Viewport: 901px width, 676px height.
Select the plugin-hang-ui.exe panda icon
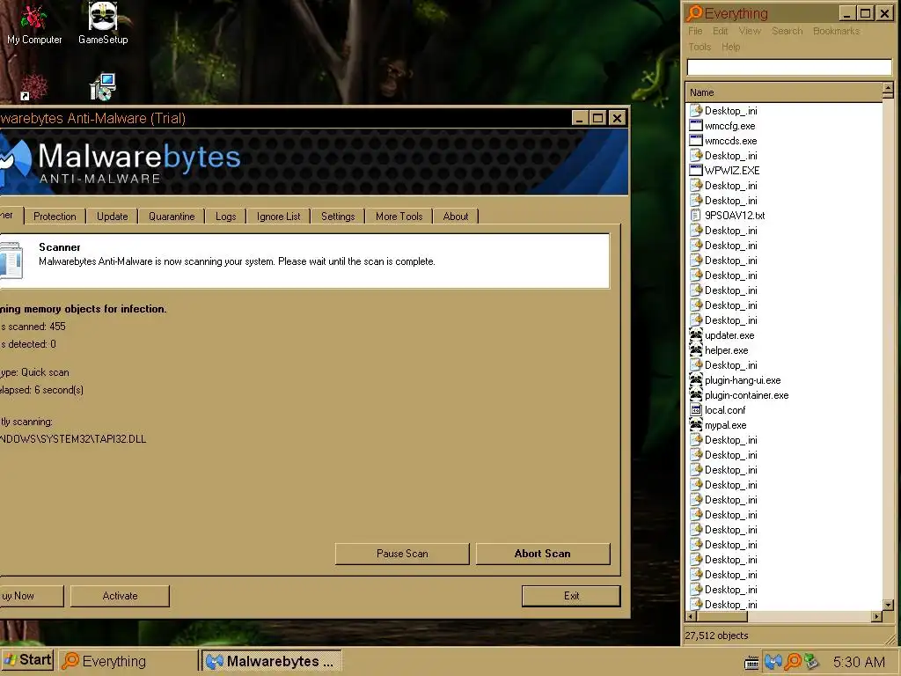(696, 379)
